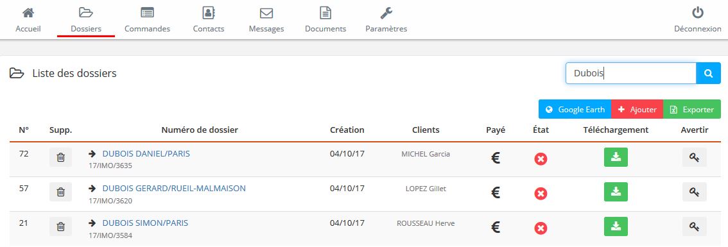Download files for DUBOIS SIMON/PARIS dossier
Image resolution: width=728 pixels, height=247 pixels.
pos(616,226)
